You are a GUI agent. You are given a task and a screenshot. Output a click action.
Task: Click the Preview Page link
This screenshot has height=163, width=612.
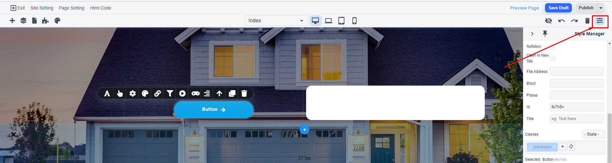click(x=524, y=8)
